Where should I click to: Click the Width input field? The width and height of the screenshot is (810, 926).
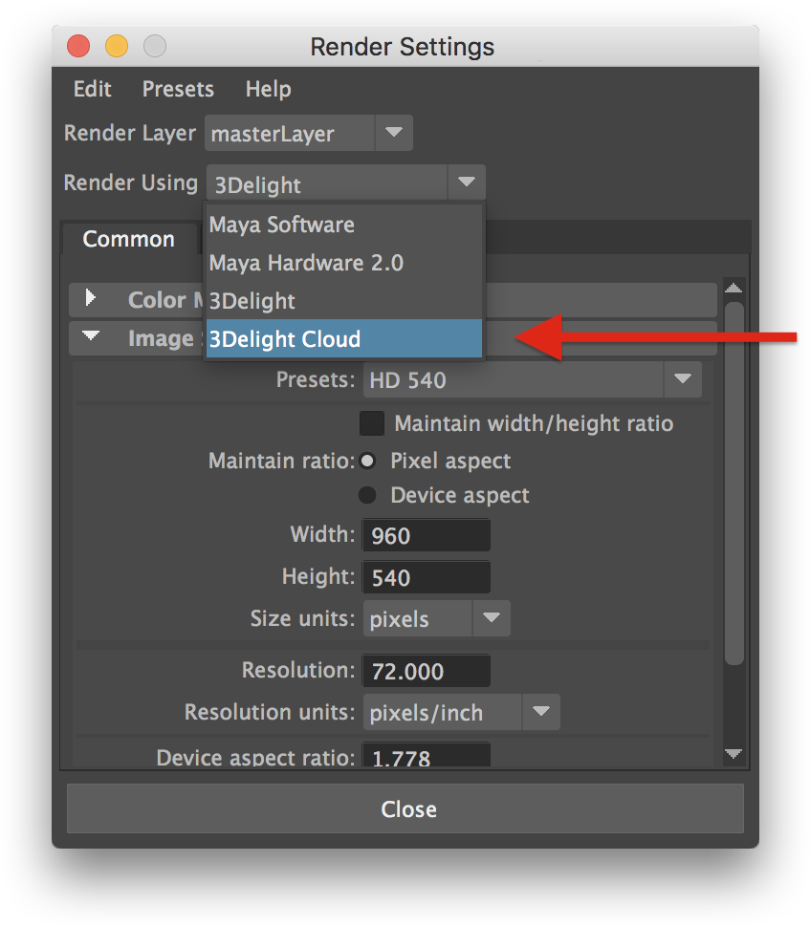coord(426,535)
